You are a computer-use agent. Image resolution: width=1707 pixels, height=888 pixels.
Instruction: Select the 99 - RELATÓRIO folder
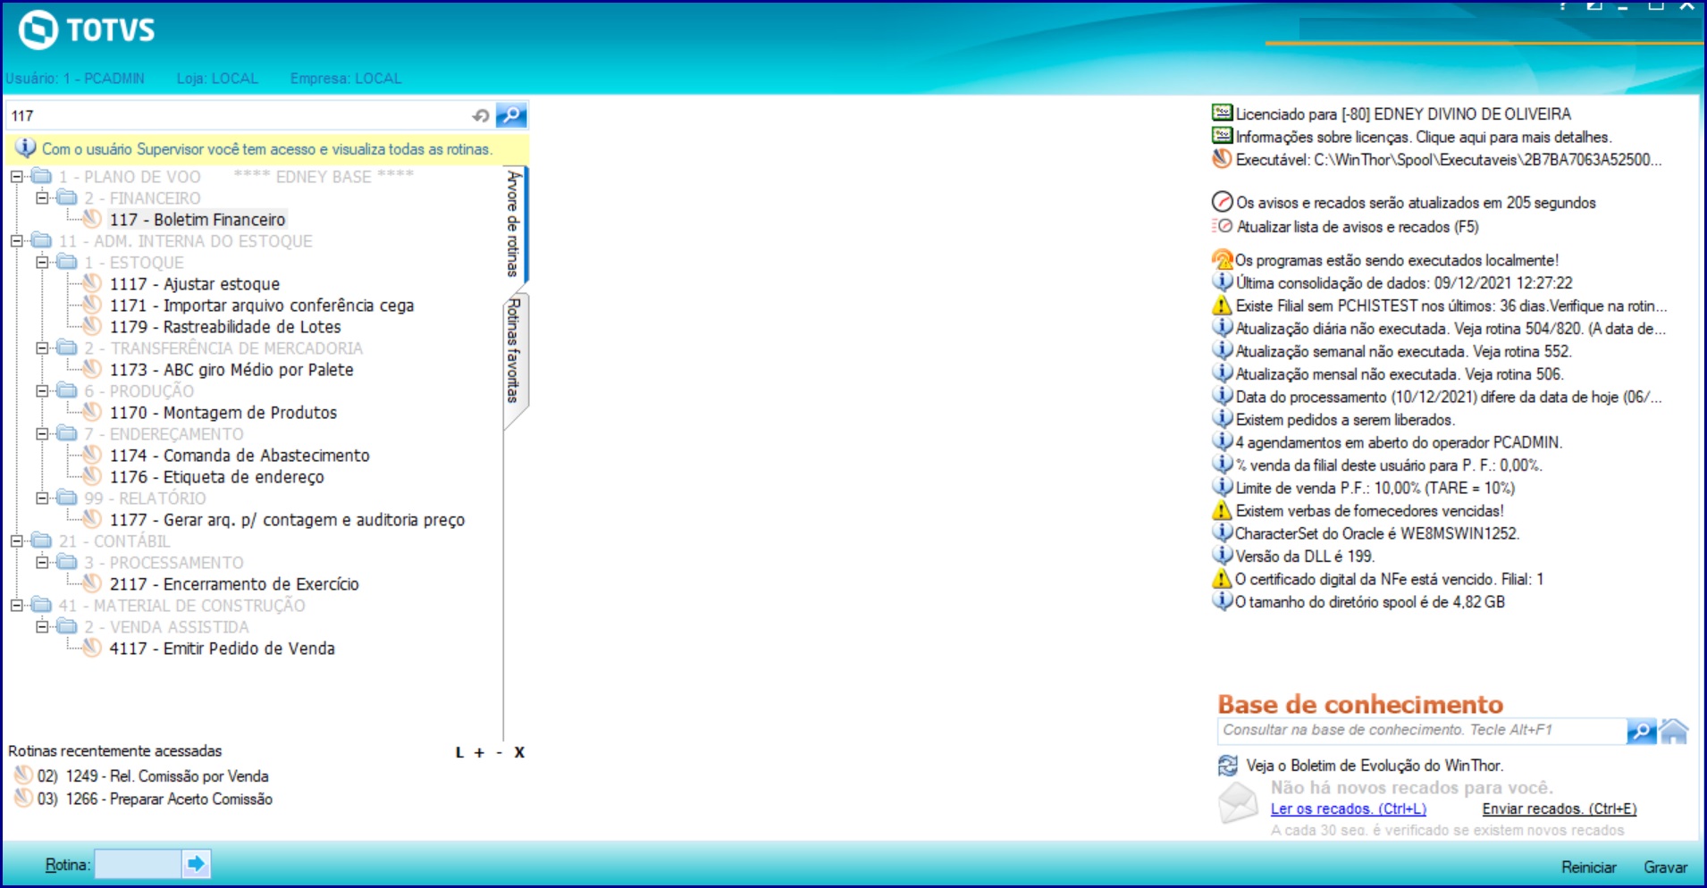point(145,498)
